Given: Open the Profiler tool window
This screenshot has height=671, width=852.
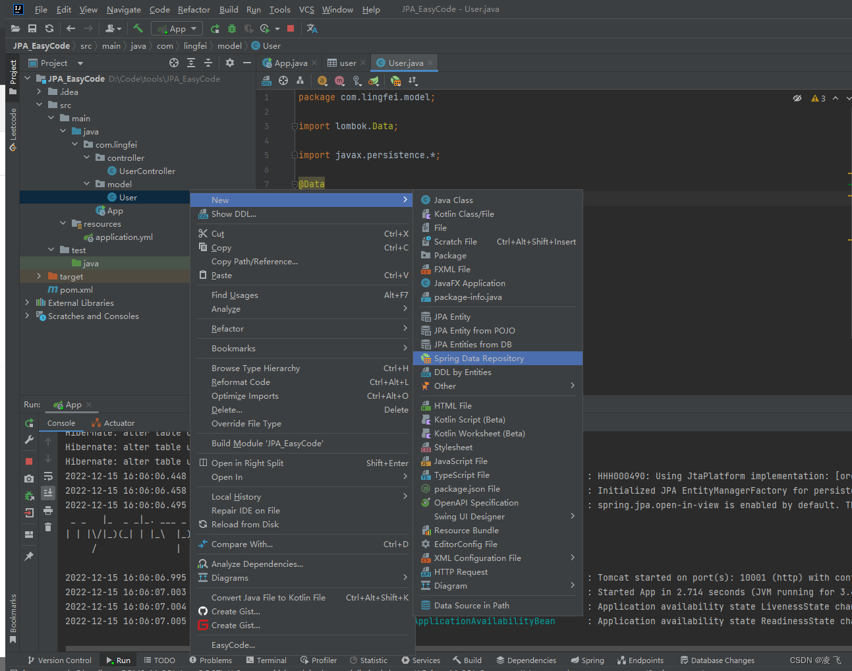Looking at the screenshot, I should 318,660.
